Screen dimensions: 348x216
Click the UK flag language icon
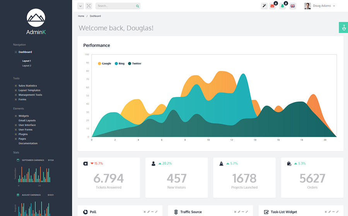(293, 6)
